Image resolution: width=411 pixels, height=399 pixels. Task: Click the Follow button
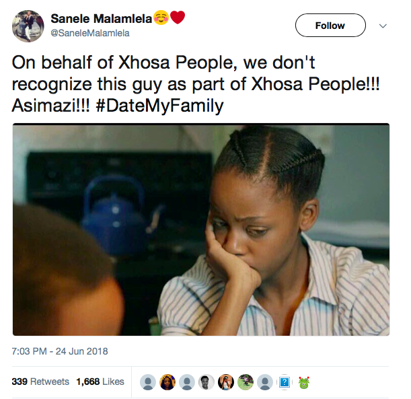tap(330, 26)
